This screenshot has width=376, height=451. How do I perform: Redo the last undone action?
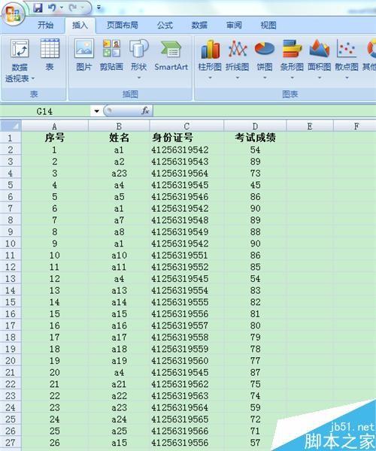[72, 8]
